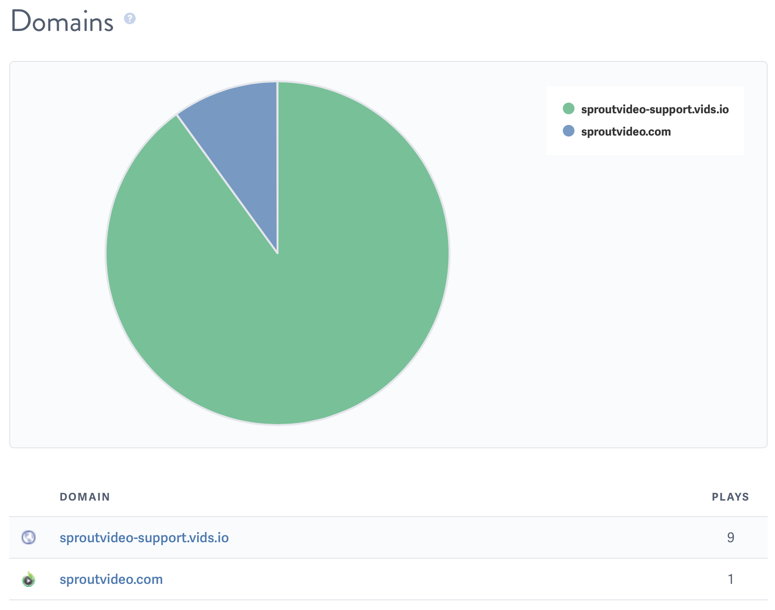Click the SproutVideo favicon in the sproutvideo.com row
The width and height of the screenshot is (775, 610).
coord(29,579)
